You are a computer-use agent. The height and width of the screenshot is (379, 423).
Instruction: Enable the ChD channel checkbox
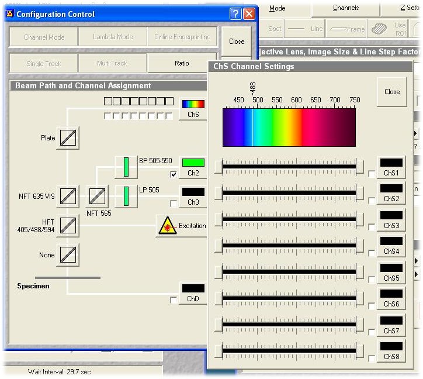point(174,300)
